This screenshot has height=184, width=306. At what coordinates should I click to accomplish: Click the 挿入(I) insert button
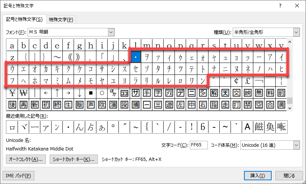[x=257, y=175]
